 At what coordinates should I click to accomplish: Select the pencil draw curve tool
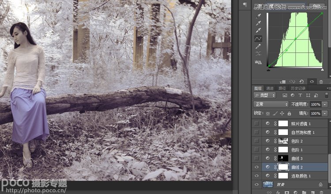click(258, 46)
